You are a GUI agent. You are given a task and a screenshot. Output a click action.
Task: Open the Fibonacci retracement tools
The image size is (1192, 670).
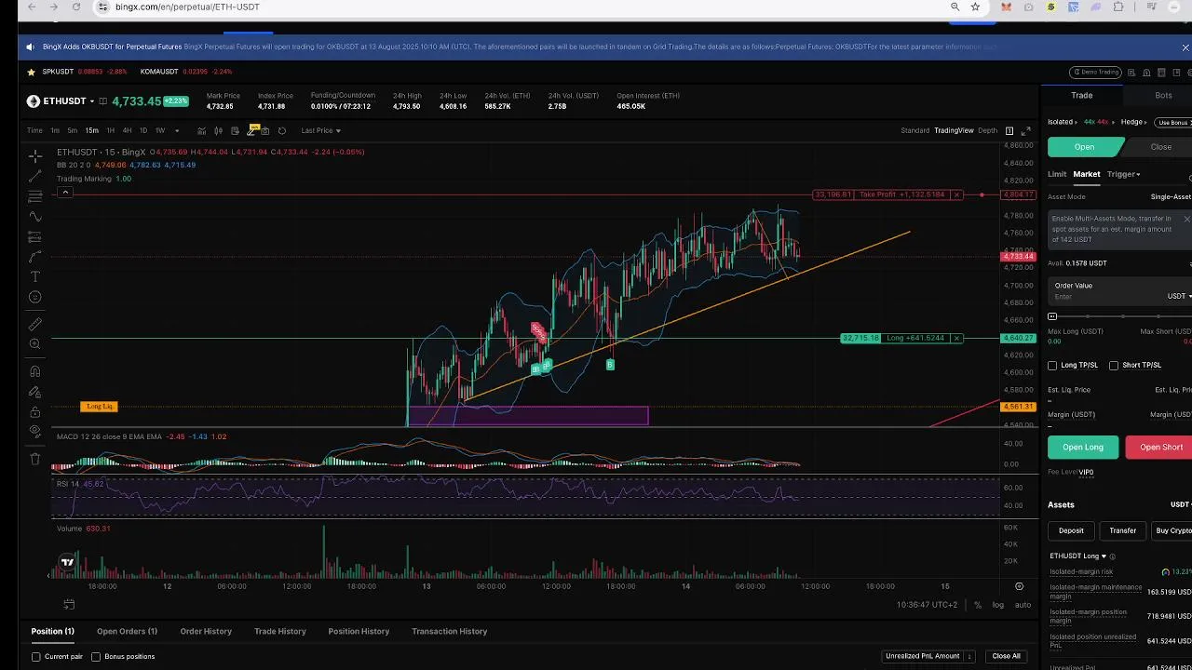pyautogui.click(x=35, y=196)
